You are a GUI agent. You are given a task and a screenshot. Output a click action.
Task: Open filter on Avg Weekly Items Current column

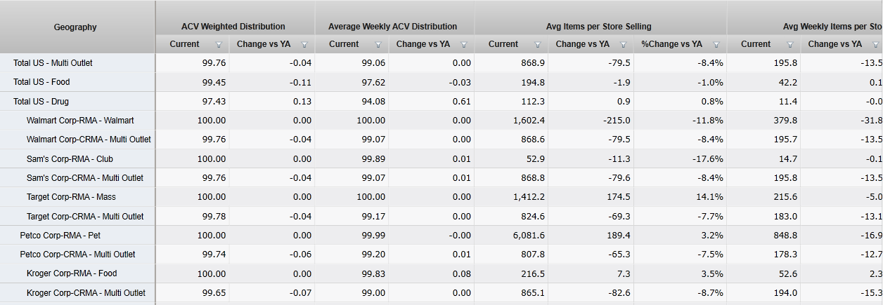click(790, 44)
